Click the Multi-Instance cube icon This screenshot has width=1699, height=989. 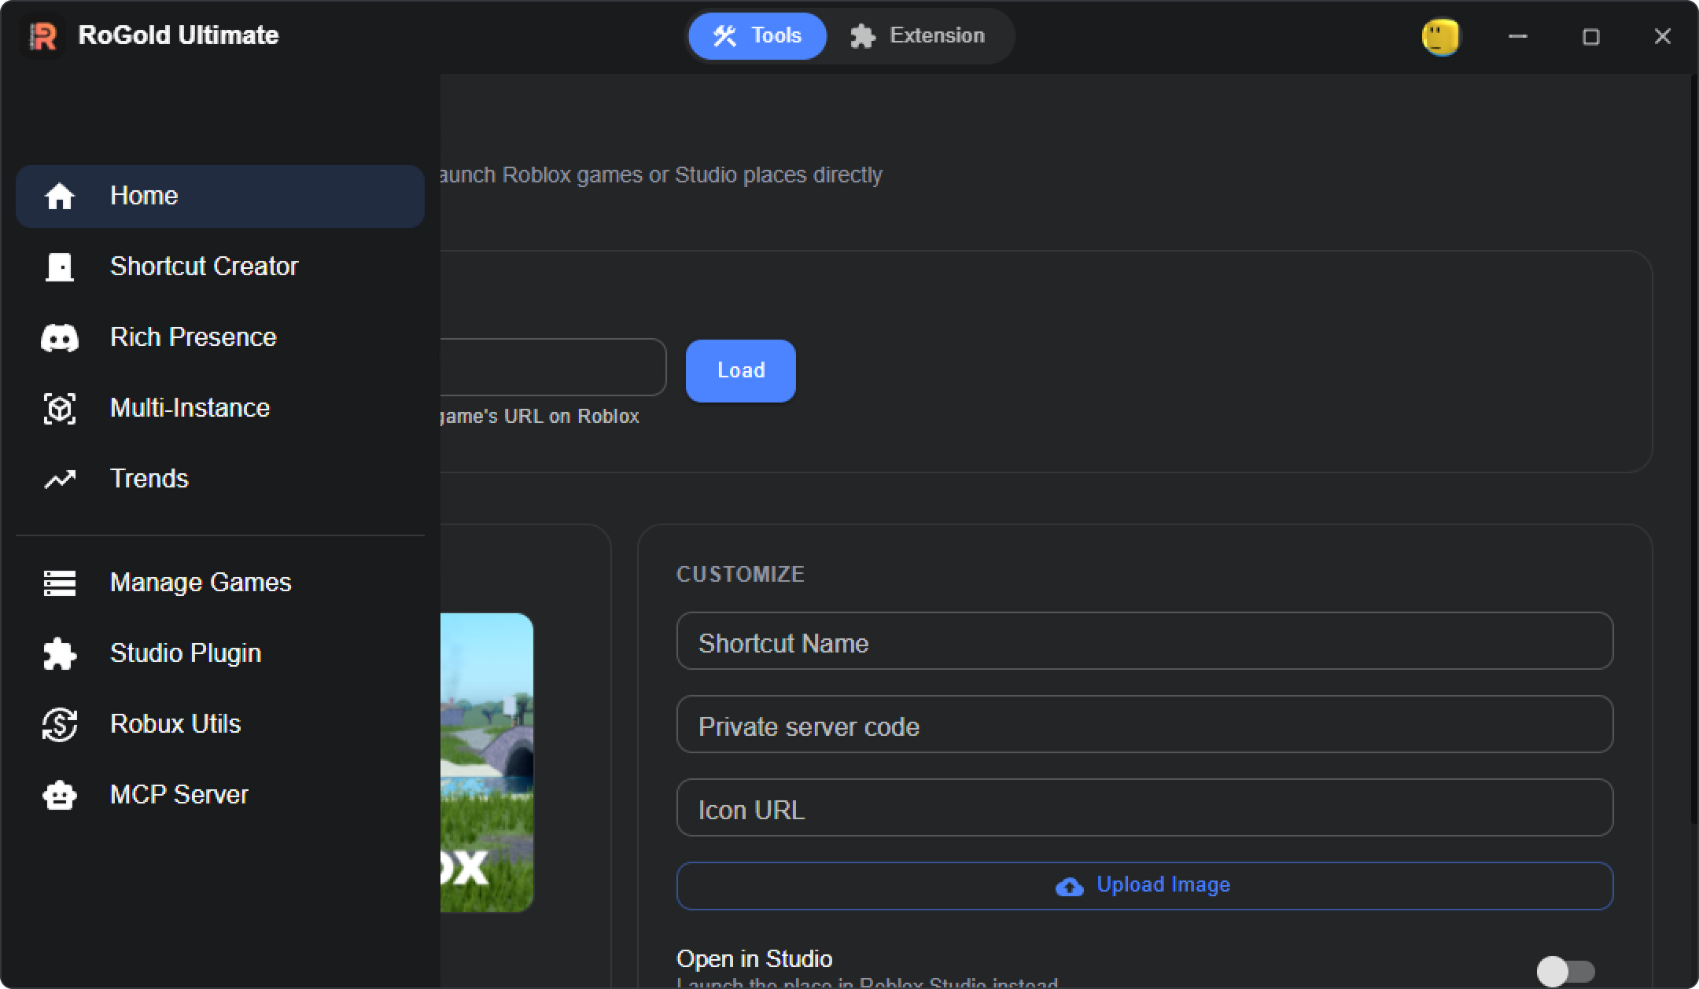60,409
